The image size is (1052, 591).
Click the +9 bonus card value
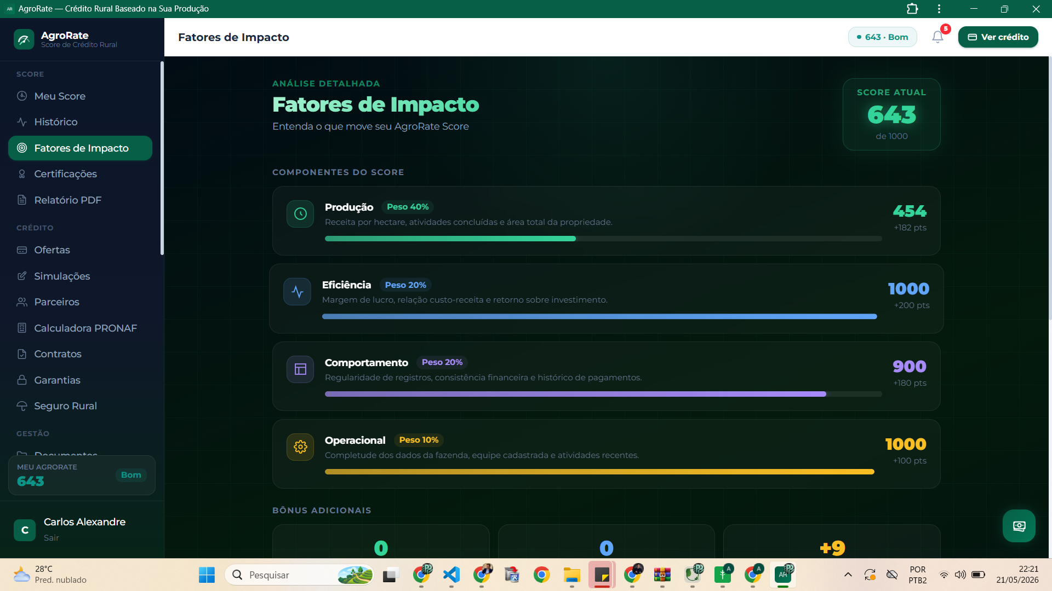click(832, 547)
